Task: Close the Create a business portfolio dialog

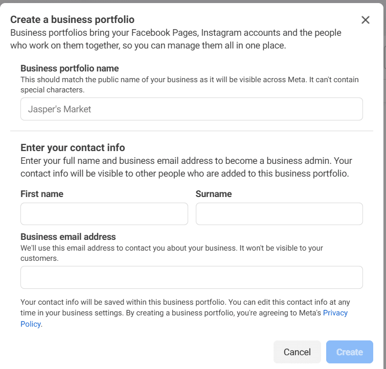Action: (365, 20)
